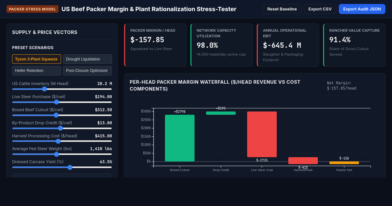The image size is (392, 206).
Task: Click the Rancher Value Capture card
Action: coord(354,45)
